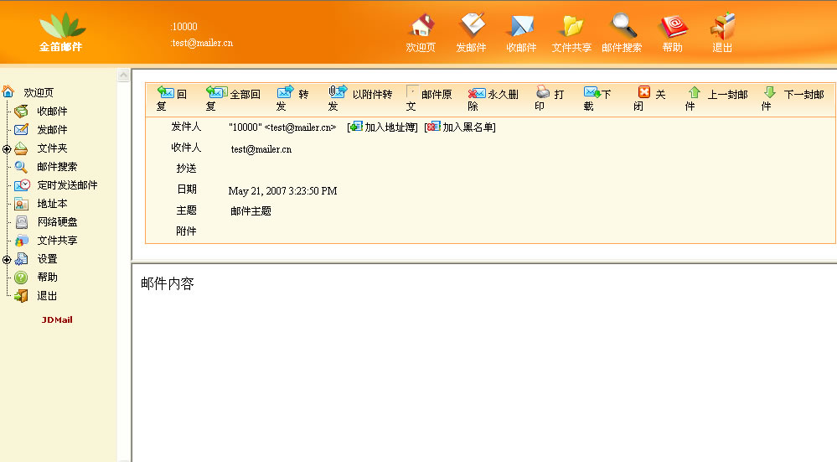Click the Mail search magnifier icon in header
Screen dimensions: 837x462
622,27
